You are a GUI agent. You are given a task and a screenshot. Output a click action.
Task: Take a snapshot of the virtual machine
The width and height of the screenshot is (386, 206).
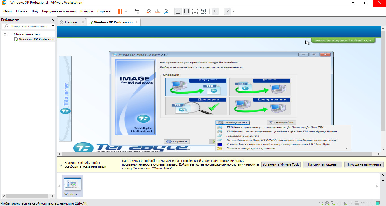(x=149, y=11)
